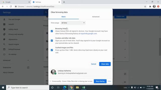Click the settings page scrollbar thumb
This screenshot has width=161, height=90.
[x=160, y=47]
